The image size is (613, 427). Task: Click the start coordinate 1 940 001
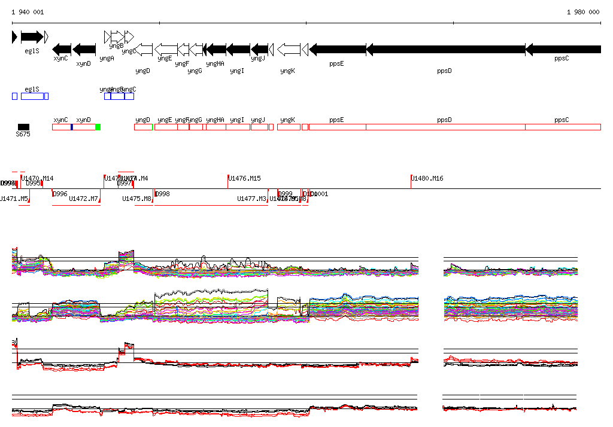pos(28,12)
